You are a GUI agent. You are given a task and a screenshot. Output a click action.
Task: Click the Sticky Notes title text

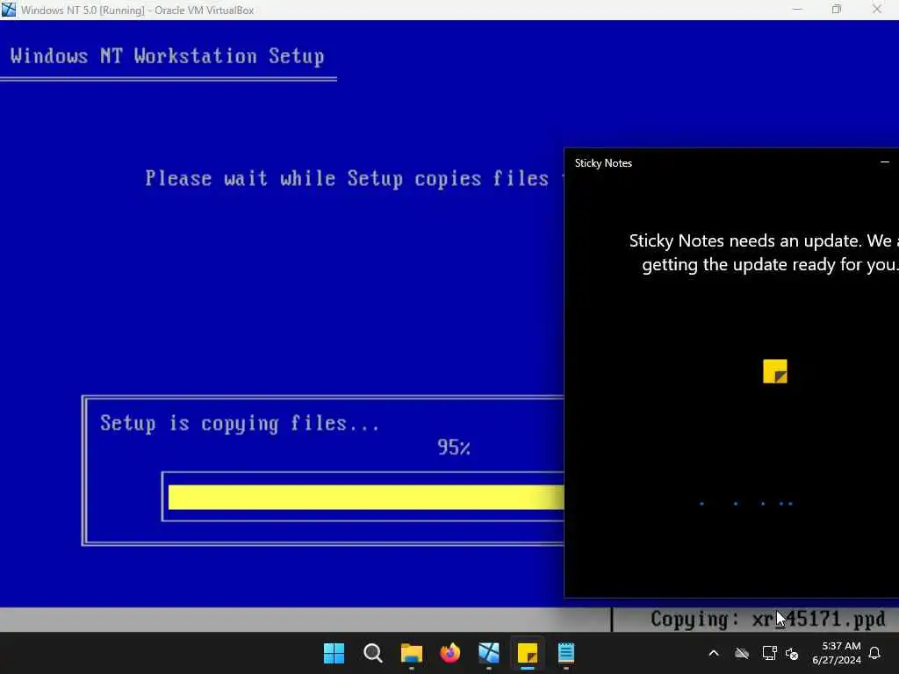tap(603, 163)
